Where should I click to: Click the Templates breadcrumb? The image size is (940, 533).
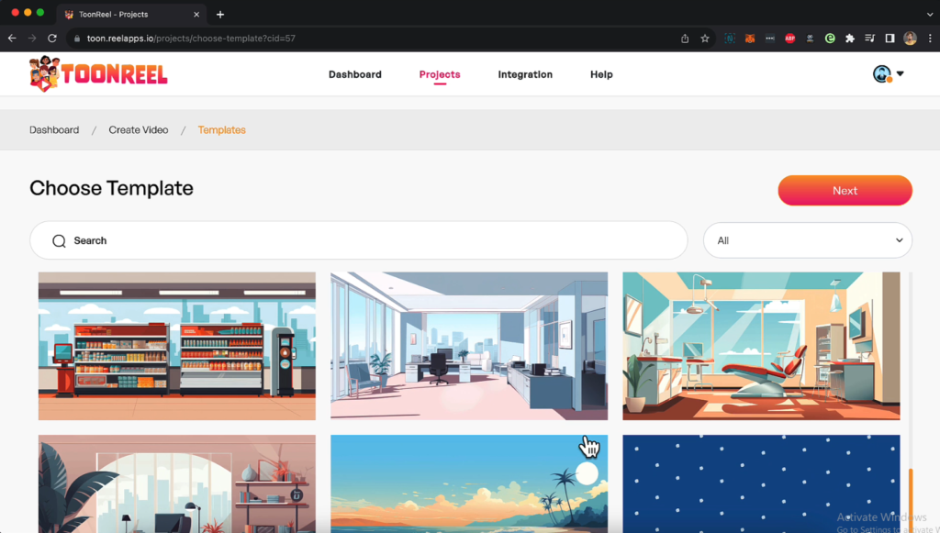(x=222, y=130)
